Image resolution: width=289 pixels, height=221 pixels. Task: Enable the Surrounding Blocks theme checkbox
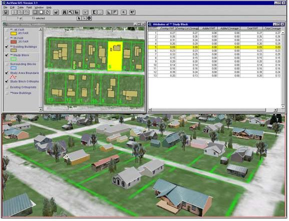point(7,64)
